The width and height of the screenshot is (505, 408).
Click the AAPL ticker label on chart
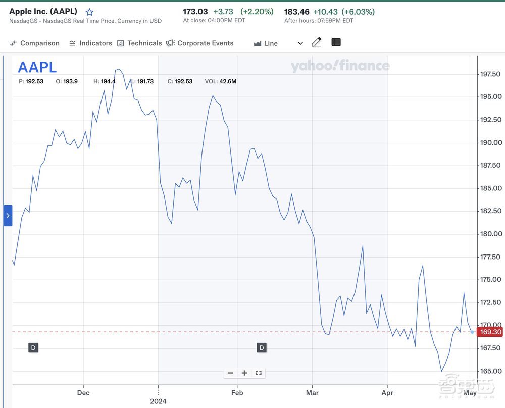pyautogui.click(x=37, y=67)
